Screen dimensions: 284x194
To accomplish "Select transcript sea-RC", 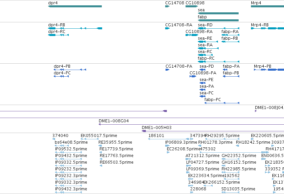I will [x=205, y=55].
